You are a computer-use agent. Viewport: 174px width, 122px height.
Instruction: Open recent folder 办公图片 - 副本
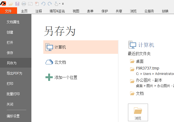149,80
